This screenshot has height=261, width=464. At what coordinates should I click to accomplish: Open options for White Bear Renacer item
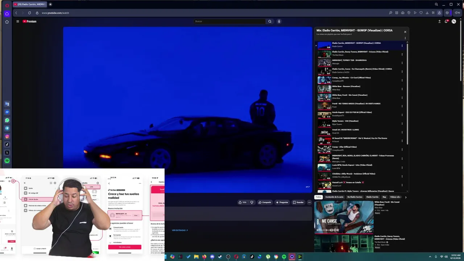(402, 89)
